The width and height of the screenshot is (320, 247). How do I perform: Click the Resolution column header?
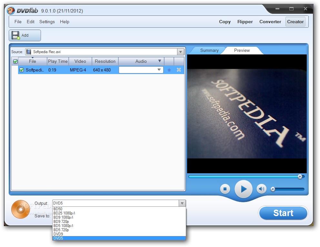tap(105, 61)
